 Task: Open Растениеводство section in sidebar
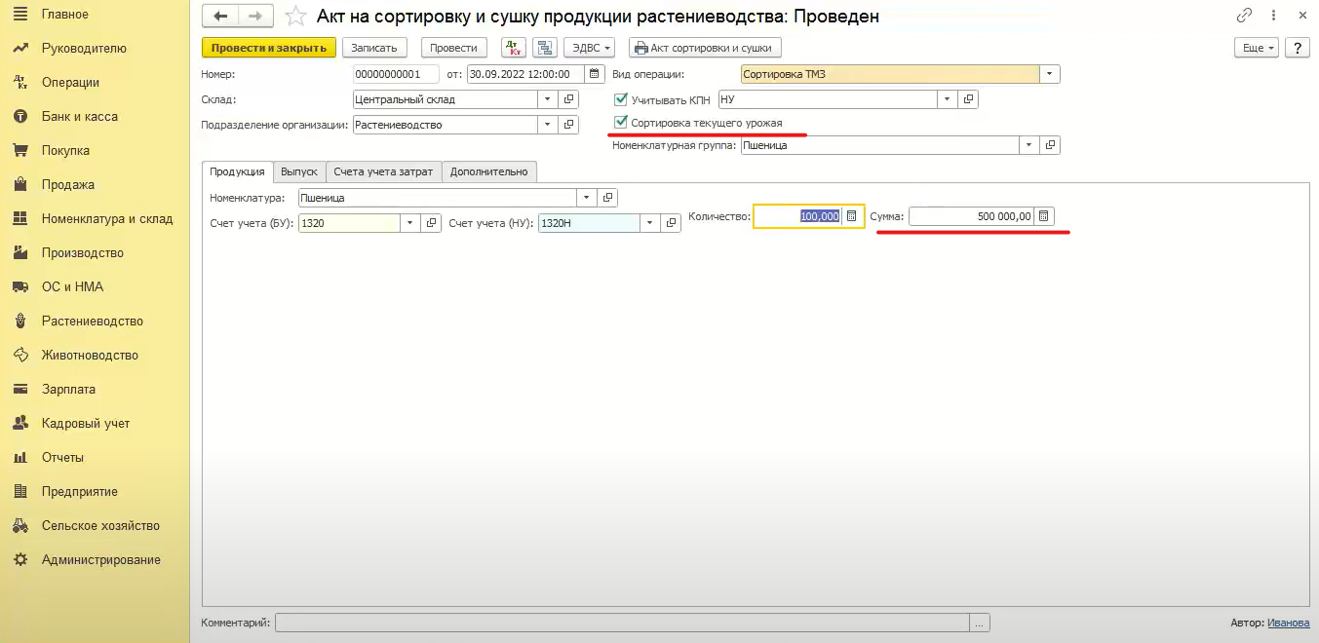pos(92,321)
